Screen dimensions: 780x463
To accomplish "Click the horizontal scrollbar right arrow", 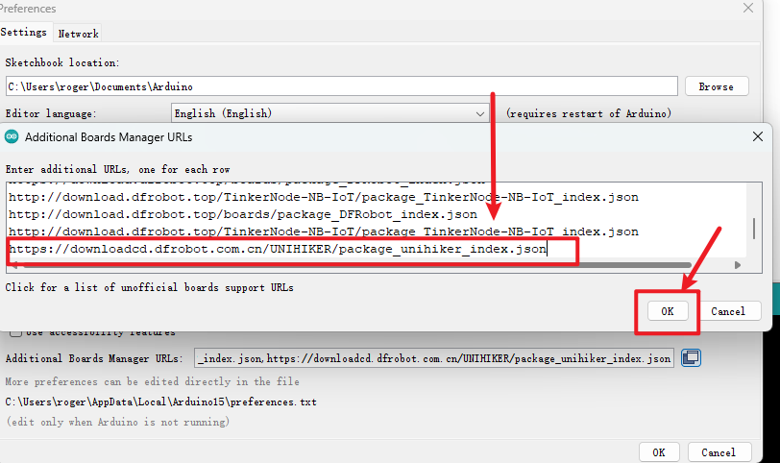I will (739, 264).
